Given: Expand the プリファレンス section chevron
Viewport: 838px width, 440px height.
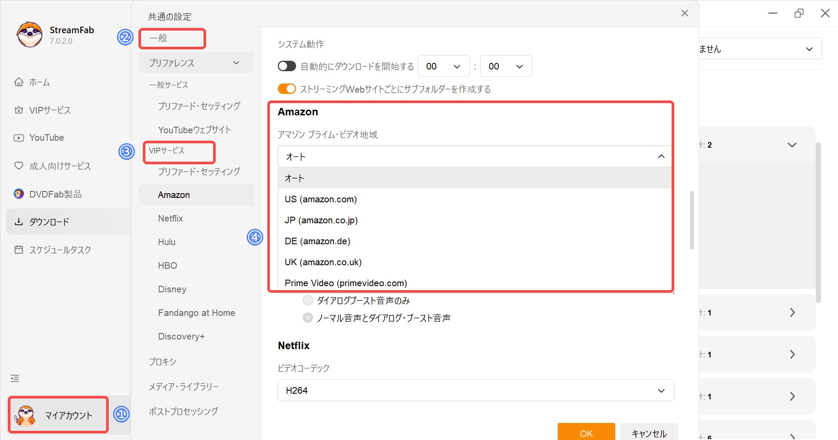Looking at the screenshot, I should 236,63.
